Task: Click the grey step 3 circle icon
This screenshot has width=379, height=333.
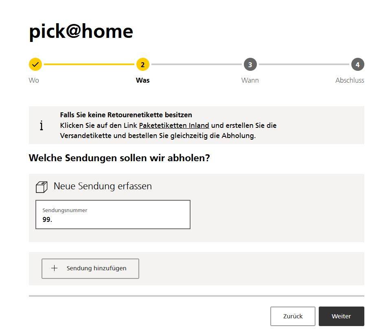Action: point(250,64)
